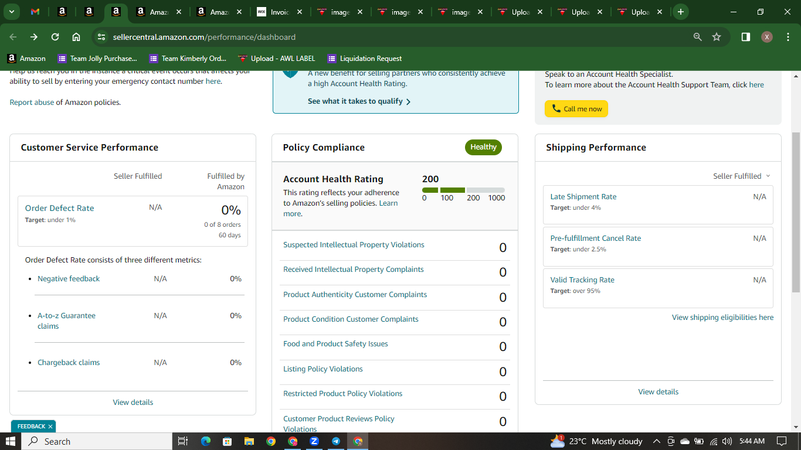This screenshot has height=450, width=801.
Task: Click here link for Account Health Support Team
Action: click(x=756, y=85)
